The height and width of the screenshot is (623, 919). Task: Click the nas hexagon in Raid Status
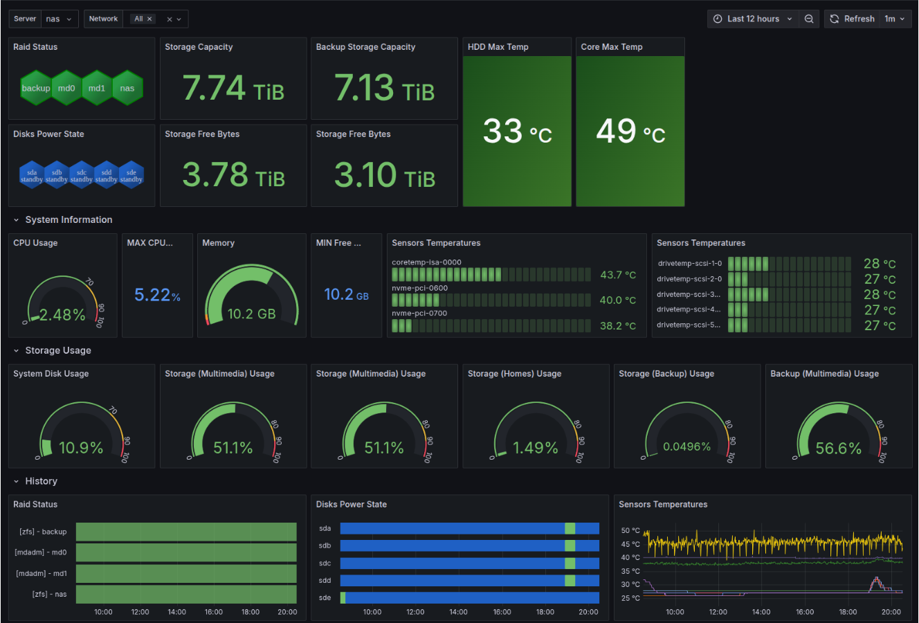pos(127,88)
